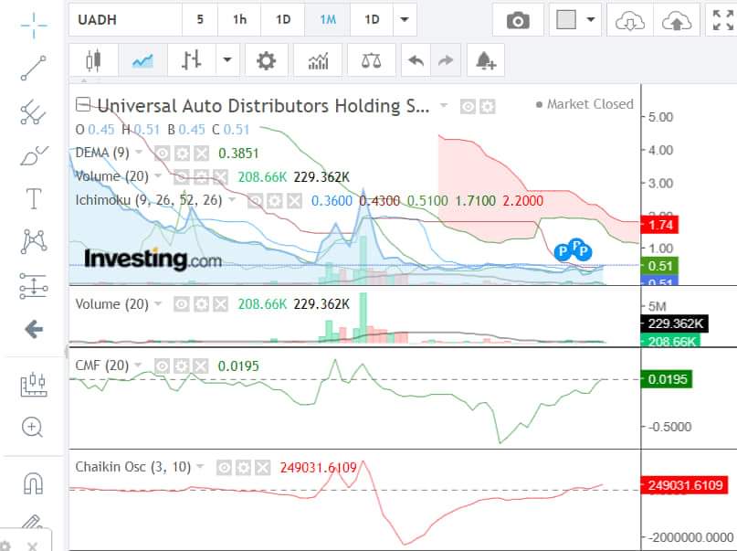Click the blue P pivot markers
The height and width of the screenshot is (551, 737).
tap(573, 250)
